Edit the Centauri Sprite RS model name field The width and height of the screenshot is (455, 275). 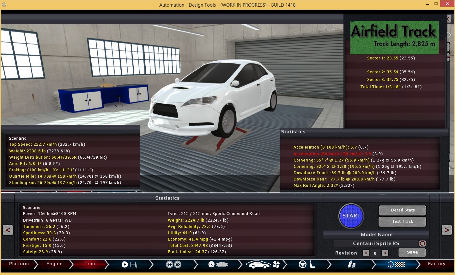click(376, 243)
